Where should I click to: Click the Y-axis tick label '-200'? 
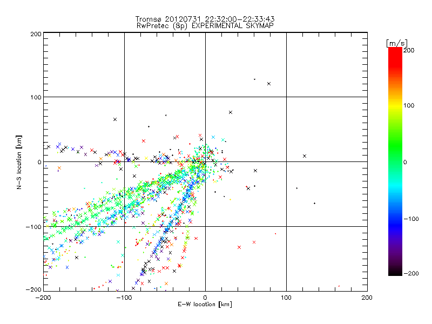(33, 289)
